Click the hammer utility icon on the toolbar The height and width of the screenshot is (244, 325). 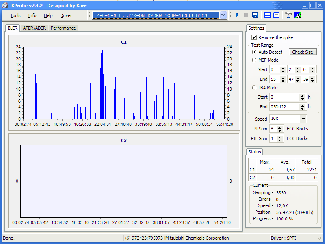coord(288,15)
